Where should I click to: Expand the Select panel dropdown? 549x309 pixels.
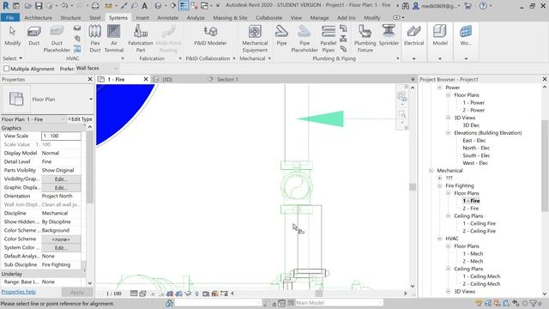[x=13, y=58]
